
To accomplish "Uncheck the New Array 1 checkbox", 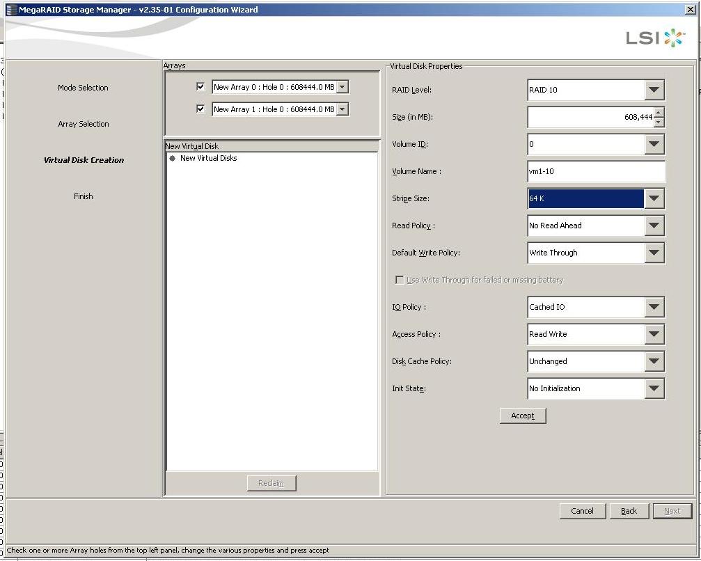I will point(201,109).
